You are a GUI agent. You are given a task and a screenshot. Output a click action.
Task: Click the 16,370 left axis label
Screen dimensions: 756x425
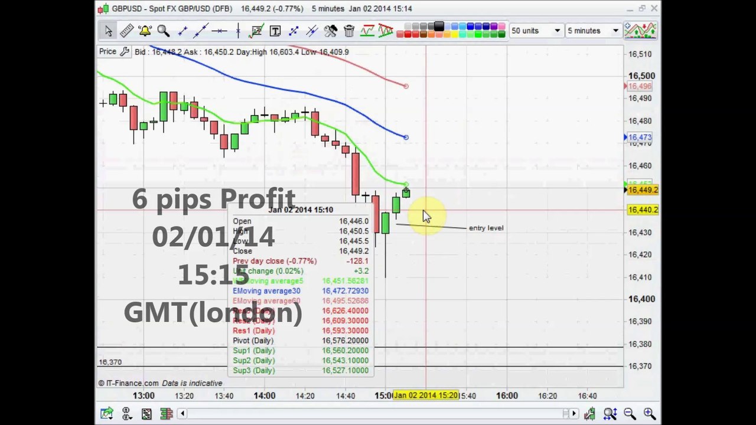110,362
